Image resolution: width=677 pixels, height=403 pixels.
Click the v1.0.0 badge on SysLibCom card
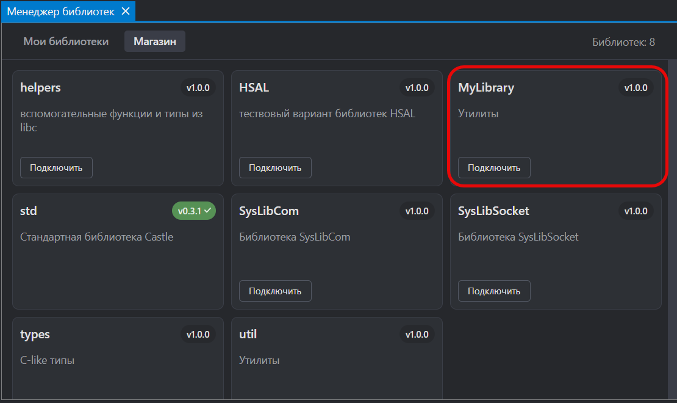417,211
